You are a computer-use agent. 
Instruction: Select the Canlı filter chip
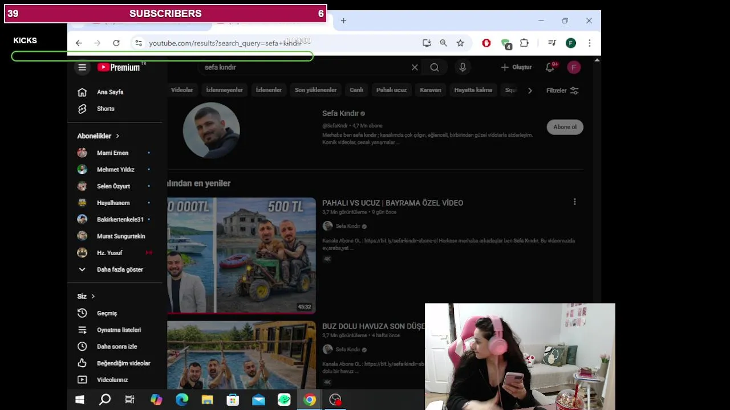pyautogui.click(x=356, y=90)
